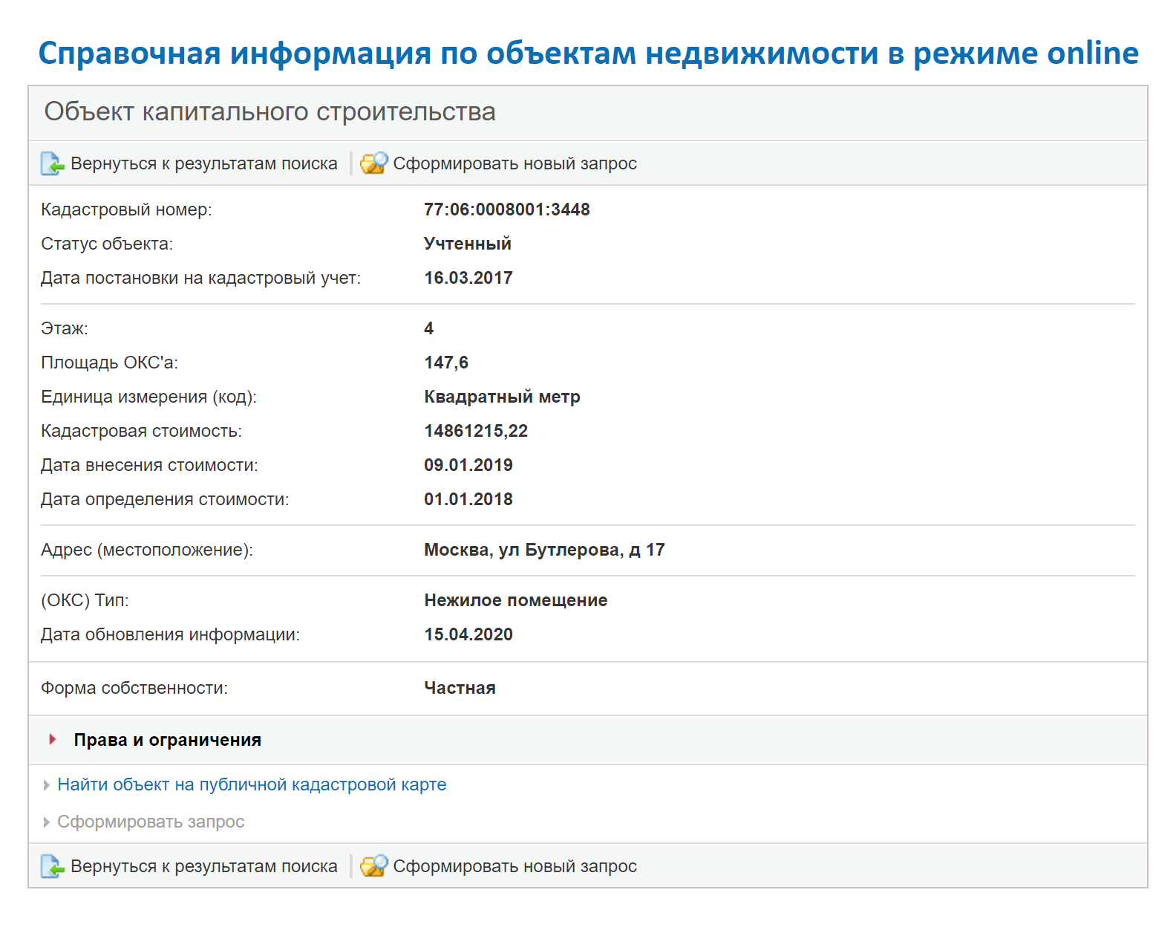
Task: Click bottom 'Сформировать новый запрос' link
Action: [515, 866]
